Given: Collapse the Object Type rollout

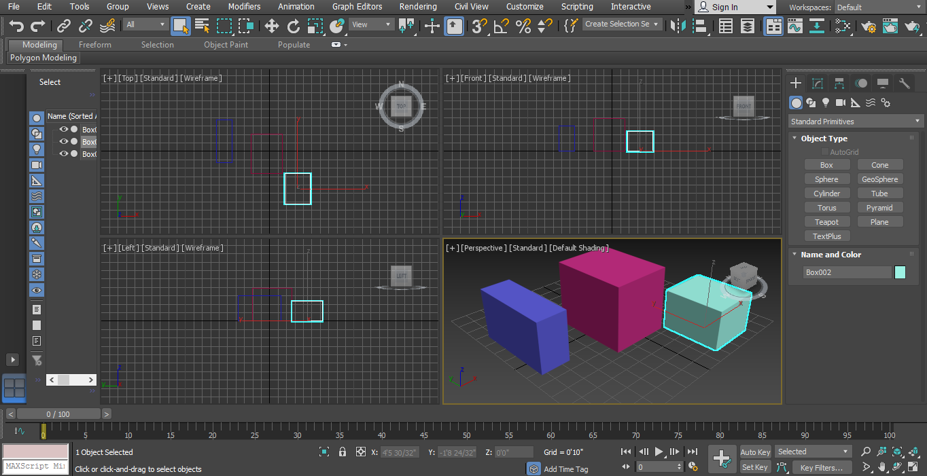Looking at the screenshot, I should point(824,139).
